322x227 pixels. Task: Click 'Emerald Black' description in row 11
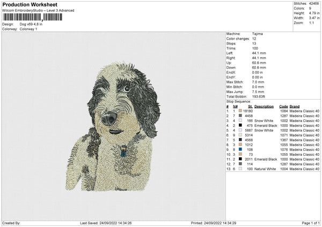[x=266, y=159]
